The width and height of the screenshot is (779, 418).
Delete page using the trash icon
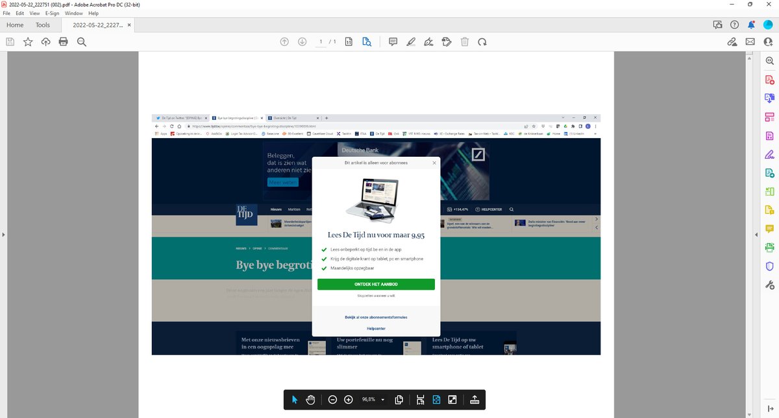pyautogui.click(x=464, y=41)
